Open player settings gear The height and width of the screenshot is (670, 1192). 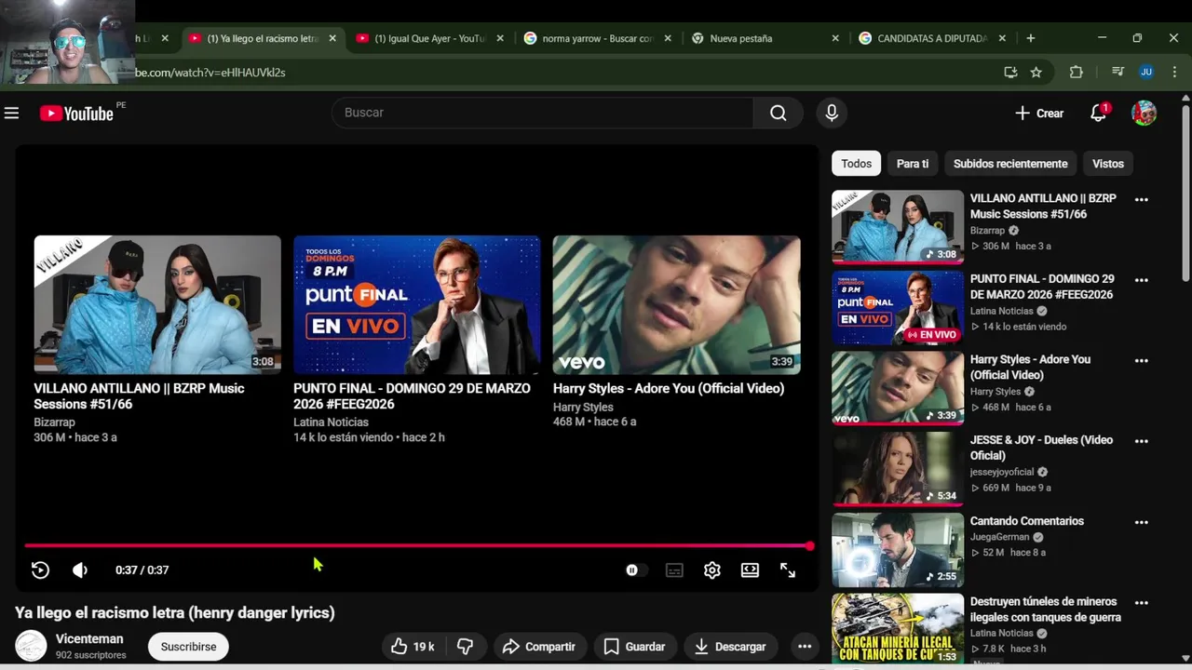[x=712, y=570]
